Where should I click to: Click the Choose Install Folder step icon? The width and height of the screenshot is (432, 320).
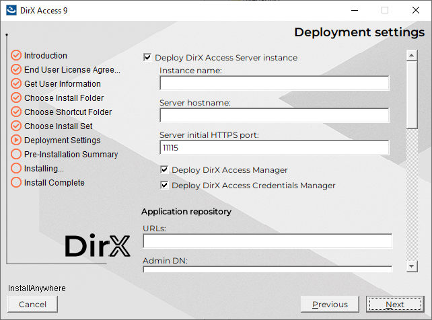(x=16, y=98)
